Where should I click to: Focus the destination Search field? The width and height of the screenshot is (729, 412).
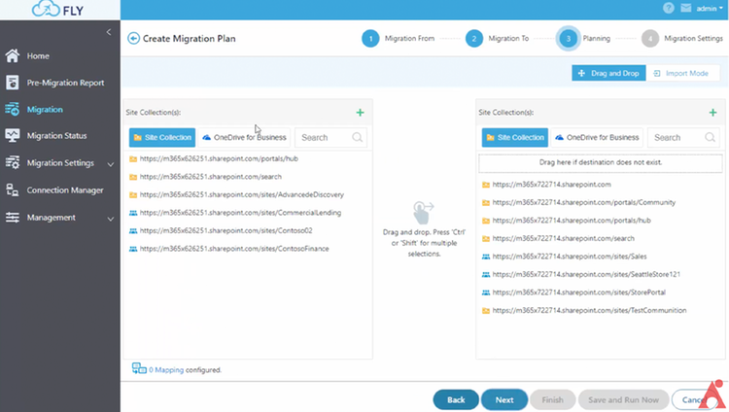coord(677,138)
